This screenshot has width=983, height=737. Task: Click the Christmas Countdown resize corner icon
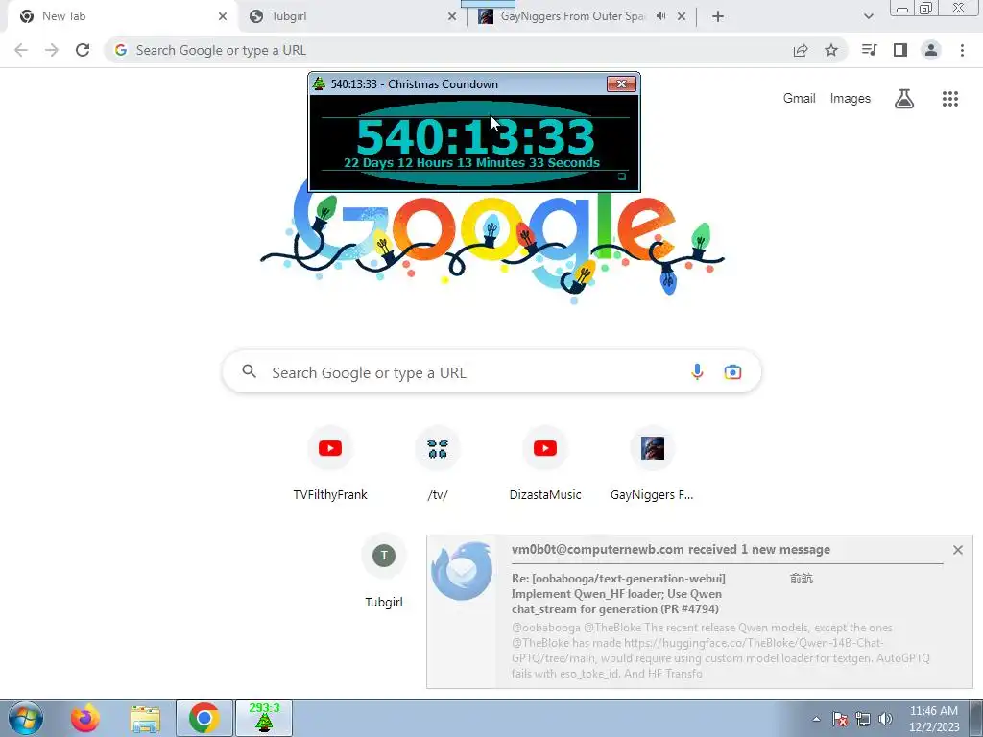[x=622, y=177]
